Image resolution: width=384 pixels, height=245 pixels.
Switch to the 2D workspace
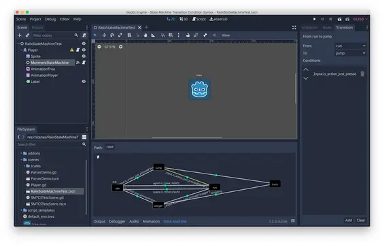point(171,19)
